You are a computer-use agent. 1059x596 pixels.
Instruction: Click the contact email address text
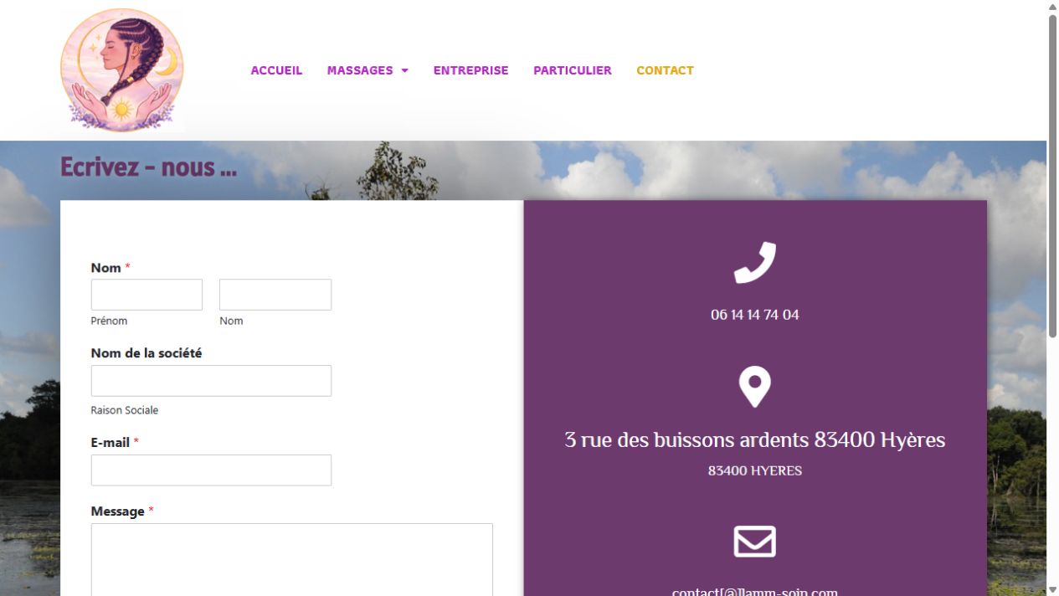tap(755, 591)
